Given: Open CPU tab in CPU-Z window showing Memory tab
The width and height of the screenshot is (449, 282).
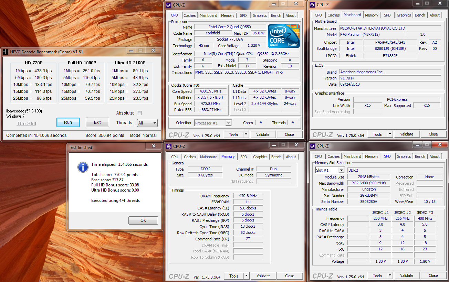Looking at the screenshot, I should click(175, 157).
